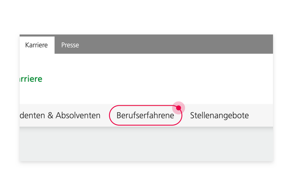This screenshot has height=195, width=292.
Task: Click the ampersand in Studenten & Absolventen
Action: [50, 116]
